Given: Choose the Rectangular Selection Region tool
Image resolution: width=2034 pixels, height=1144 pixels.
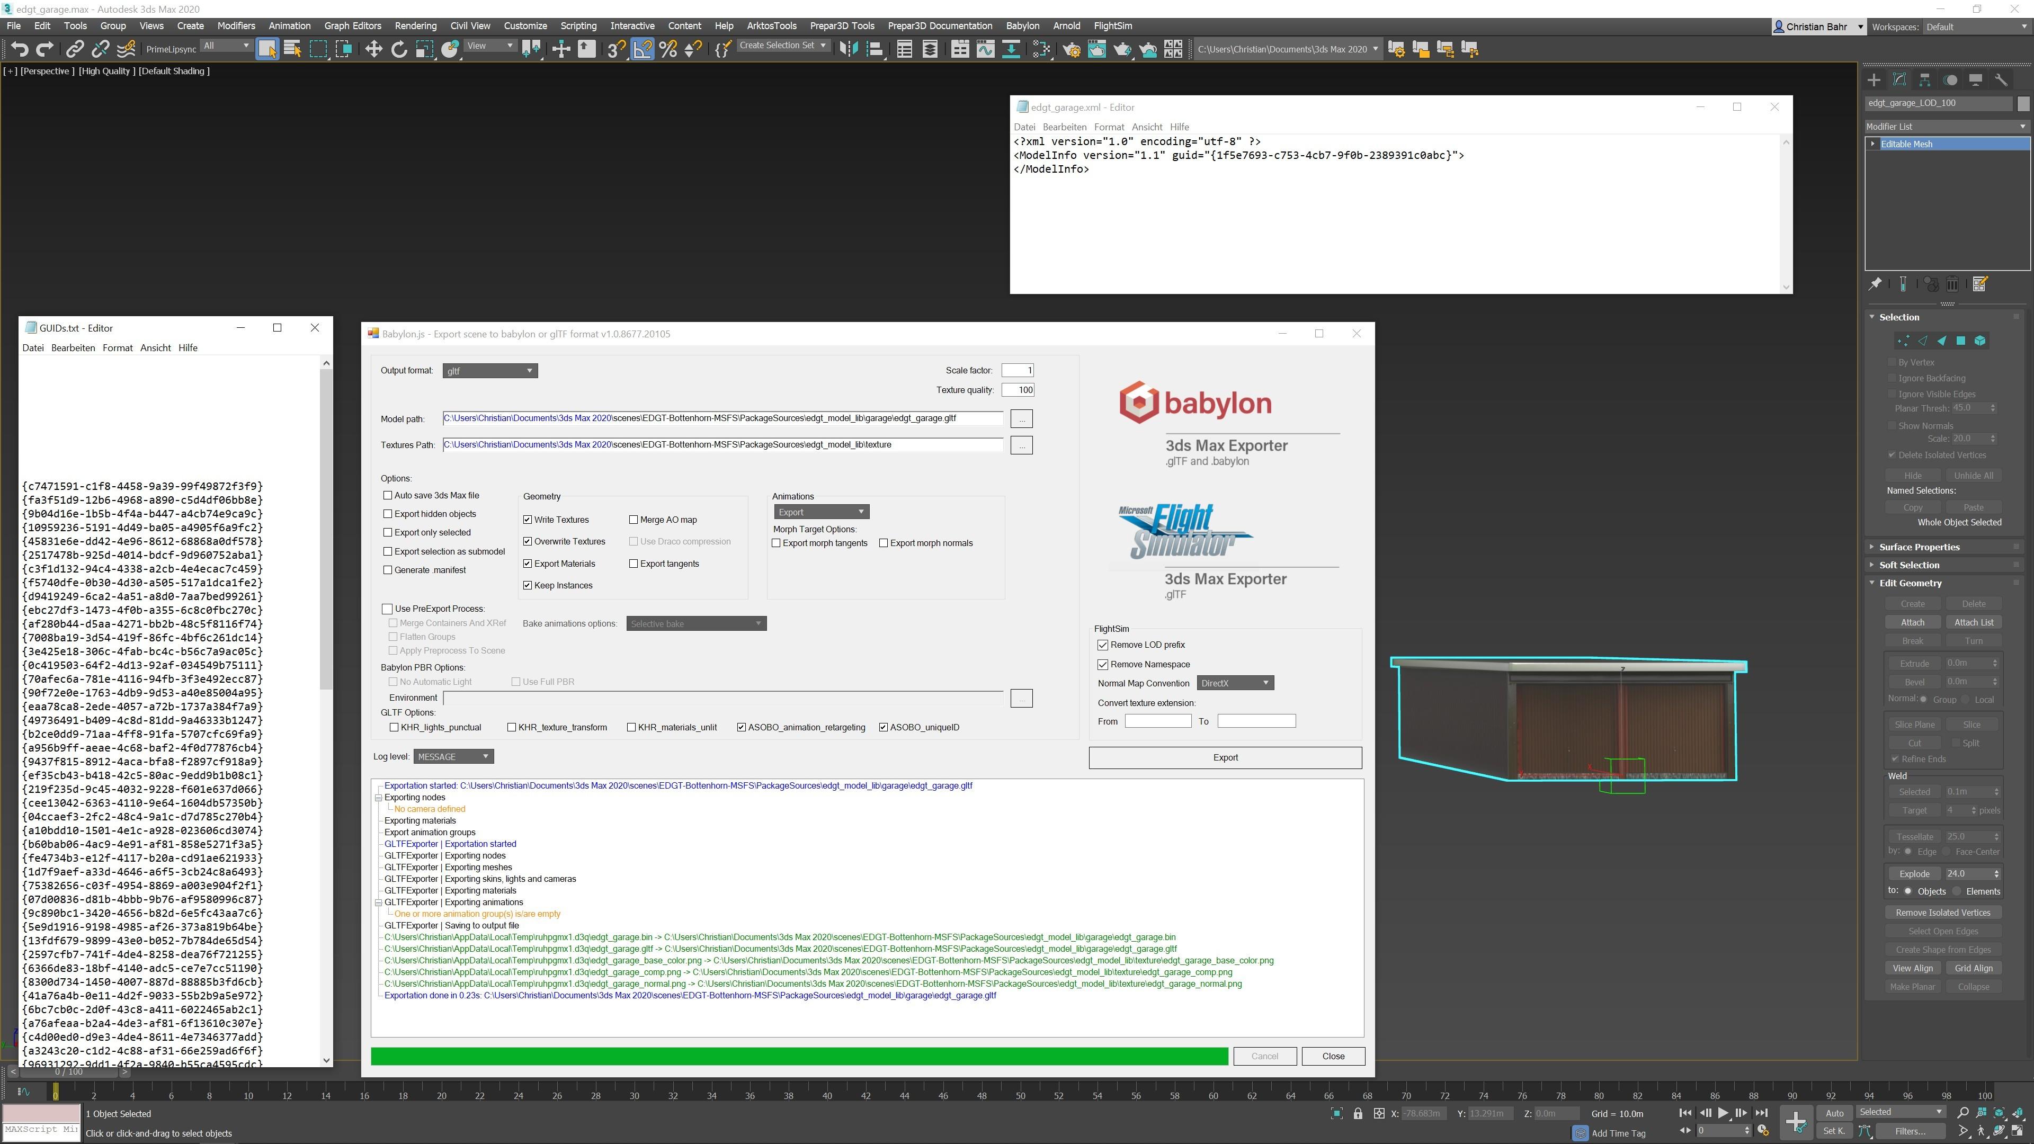Looking at the screenshot, I should (318, 49).
